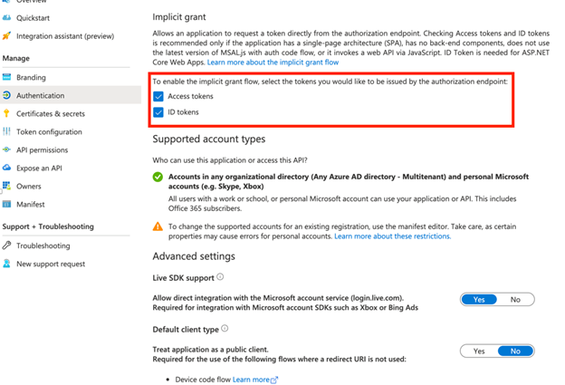Click the API permissions icon
This screenshot has width=565, height=385.
(7, 150)
